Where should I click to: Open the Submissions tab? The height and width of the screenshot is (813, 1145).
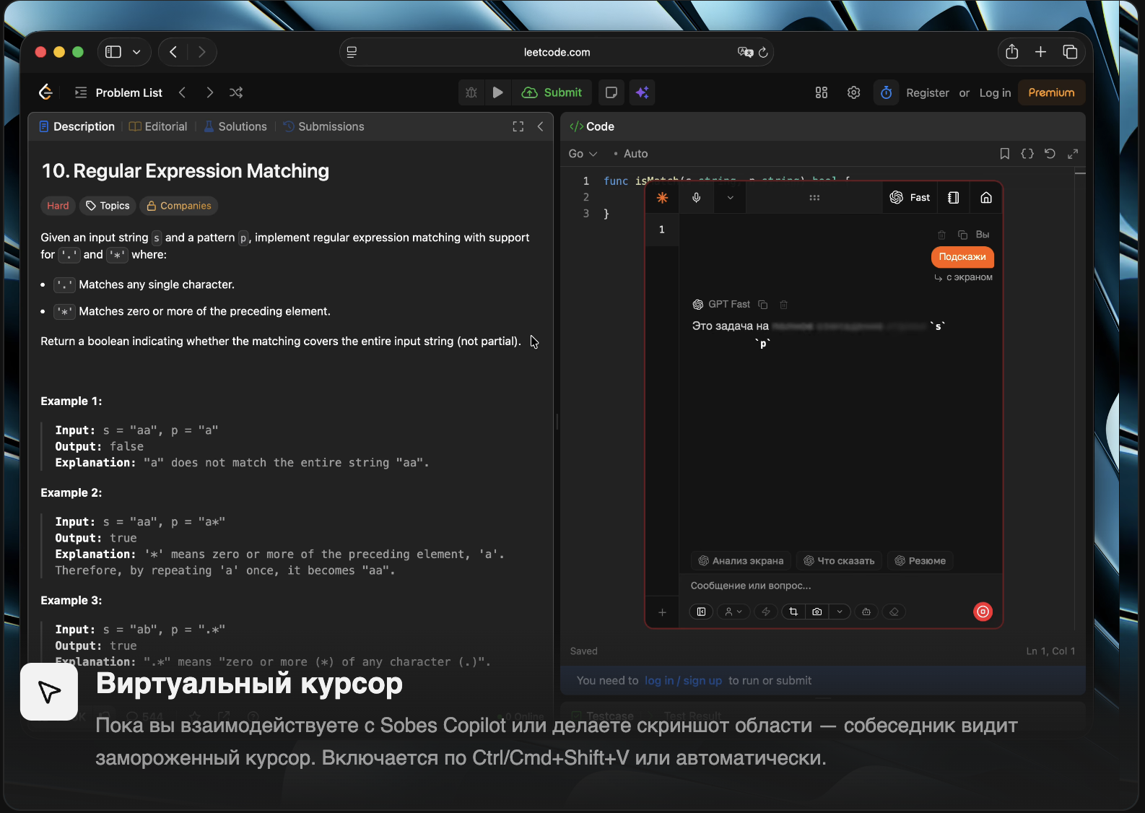point(323,126)
